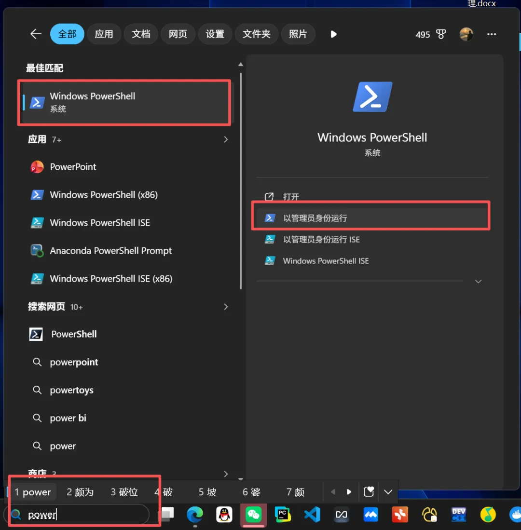Open WeChat from taskbar
Image resolution: width=521 pixels, height=530 pixels.
(x=253, y=515)
